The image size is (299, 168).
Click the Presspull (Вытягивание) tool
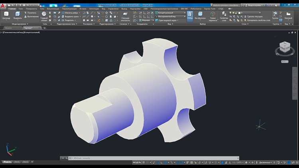click(31, 17)
